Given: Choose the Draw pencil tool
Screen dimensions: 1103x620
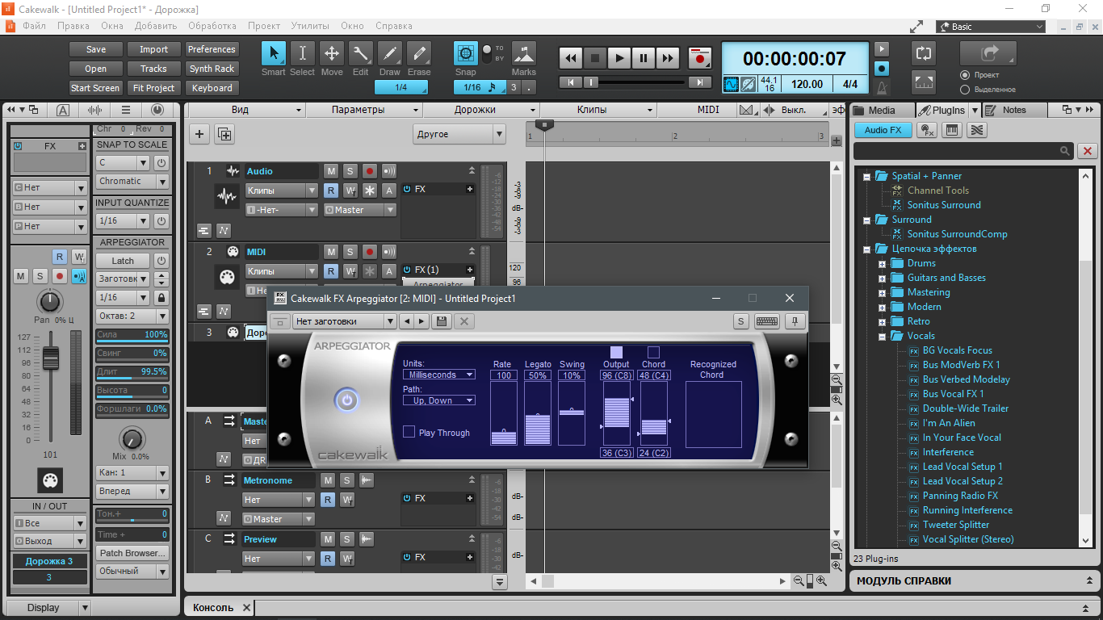Looking at the screenshot, I should pos(390,53).
